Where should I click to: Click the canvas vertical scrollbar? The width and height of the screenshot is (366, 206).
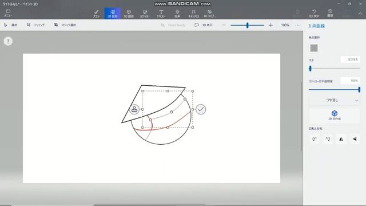click(301, 116)
